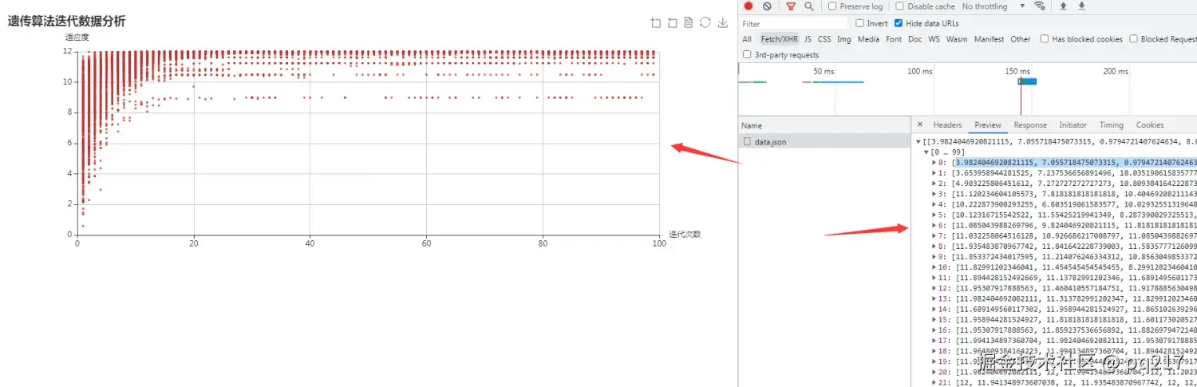Enable 3rd-party requests checkbox
1197x387 pixels.
(x=747, y=54)
